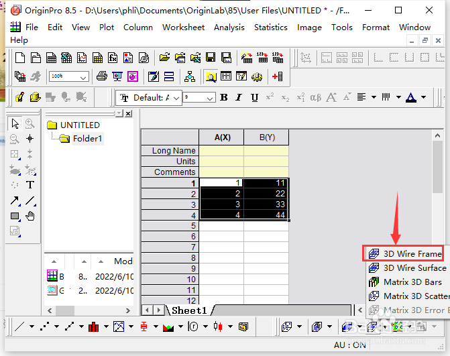Toggle Underline formatting
450x356 pixels.
pos(254,97)
